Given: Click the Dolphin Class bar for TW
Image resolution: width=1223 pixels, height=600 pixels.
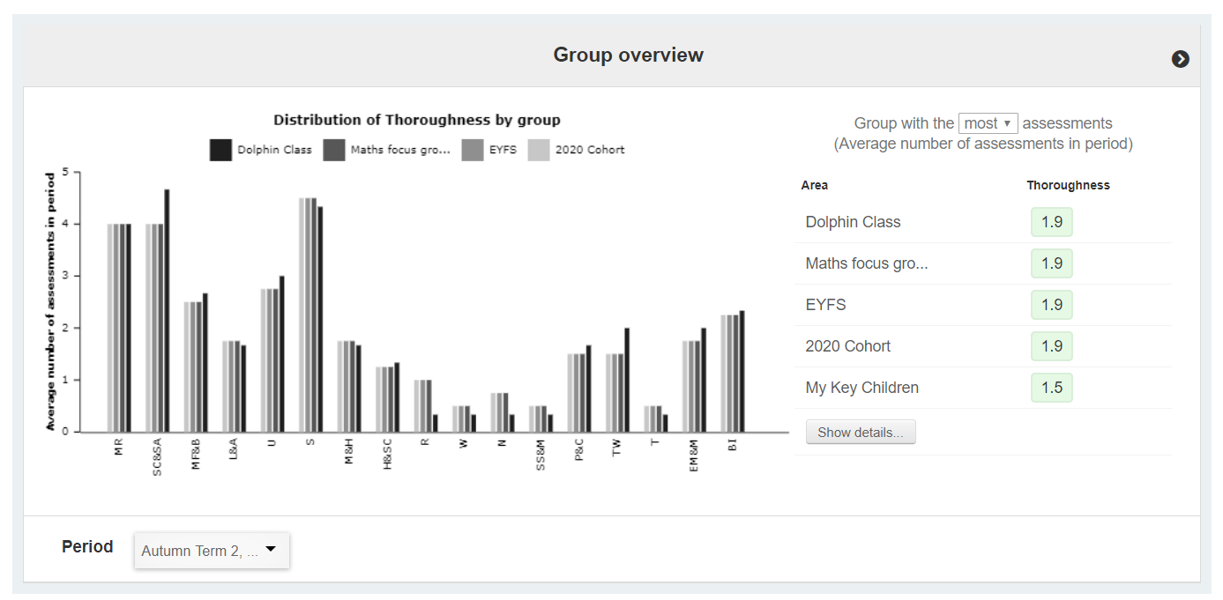Looking at the screenshot, I should click(627, 380).
